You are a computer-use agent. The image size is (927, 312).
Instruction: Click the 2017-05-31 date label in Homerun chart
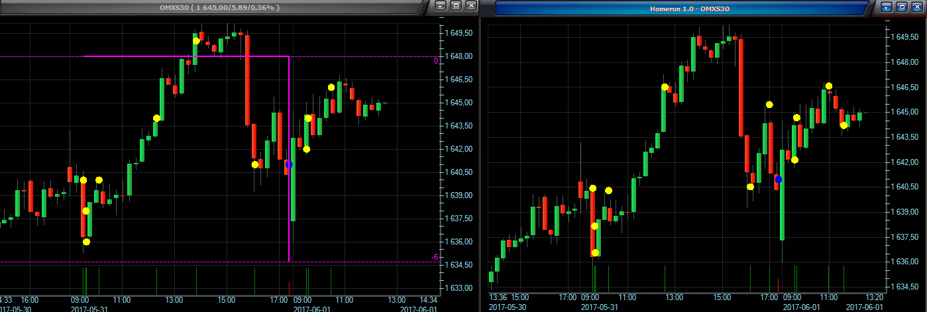pos(598,307)
